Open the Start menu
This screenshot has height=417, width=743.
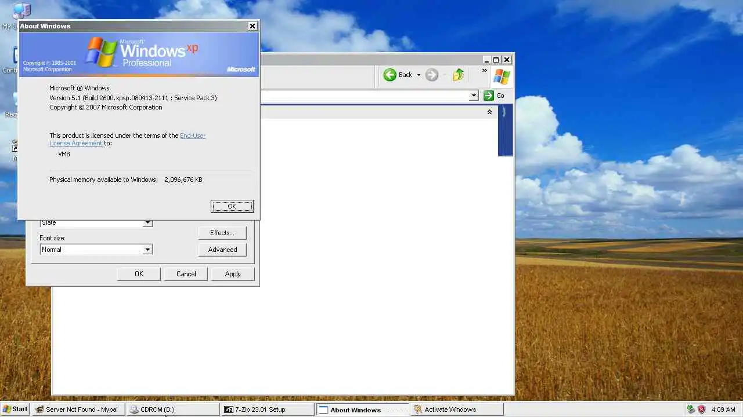(x=15, y=409)
